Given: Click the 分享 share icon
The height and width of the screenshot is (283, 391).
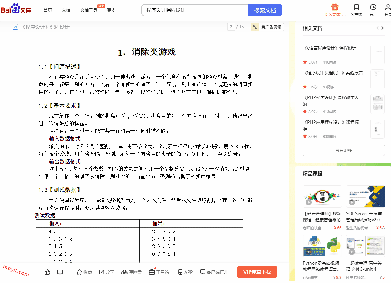Looking at the screenshot, I should 102,272.
